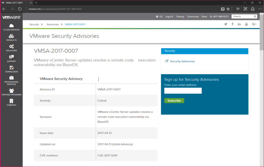Open Professional Services sidebar icon

coord(12,81)
